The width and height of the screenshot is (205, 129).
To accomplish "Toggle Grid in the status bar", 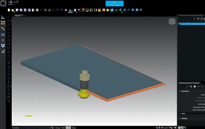I will (x=63, y=128).
